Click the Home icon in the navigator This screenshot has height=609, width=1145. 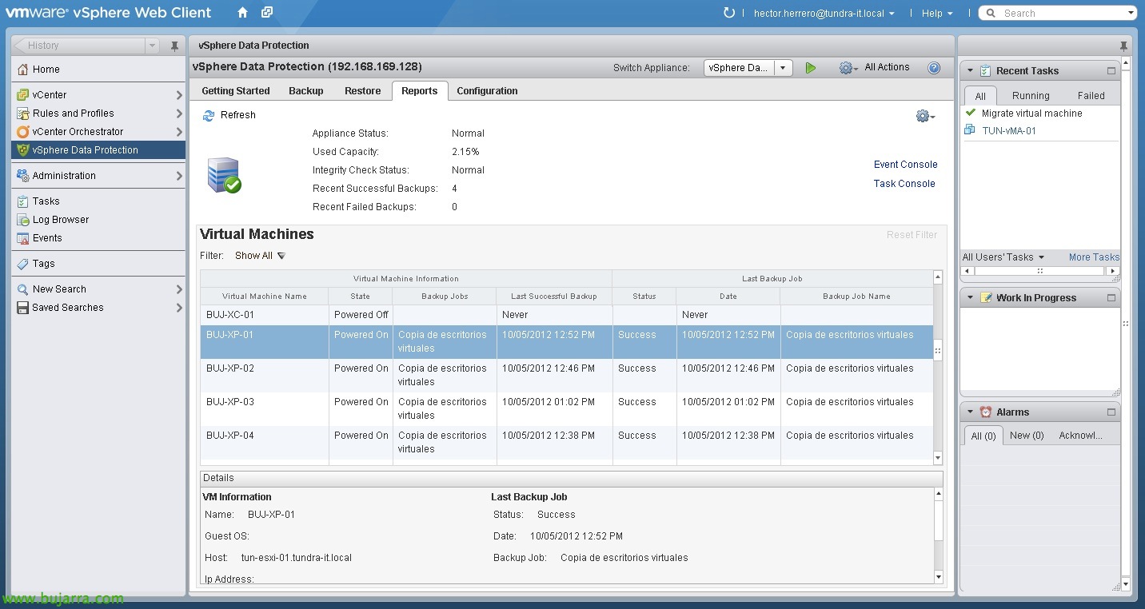[x=23, y=70]
